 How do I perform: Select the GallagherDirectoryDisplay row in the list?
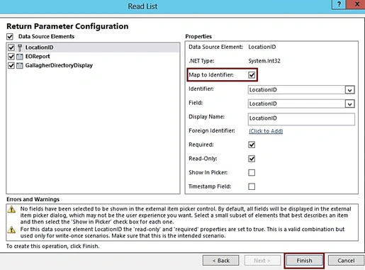(93, 65)
